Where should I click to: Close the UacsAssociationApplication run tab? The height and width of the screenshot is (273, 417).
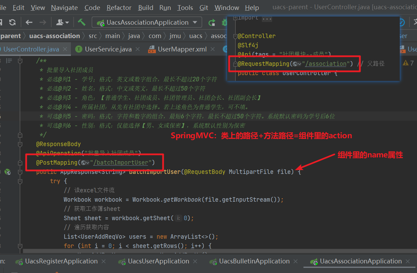[x=408, y=261]
